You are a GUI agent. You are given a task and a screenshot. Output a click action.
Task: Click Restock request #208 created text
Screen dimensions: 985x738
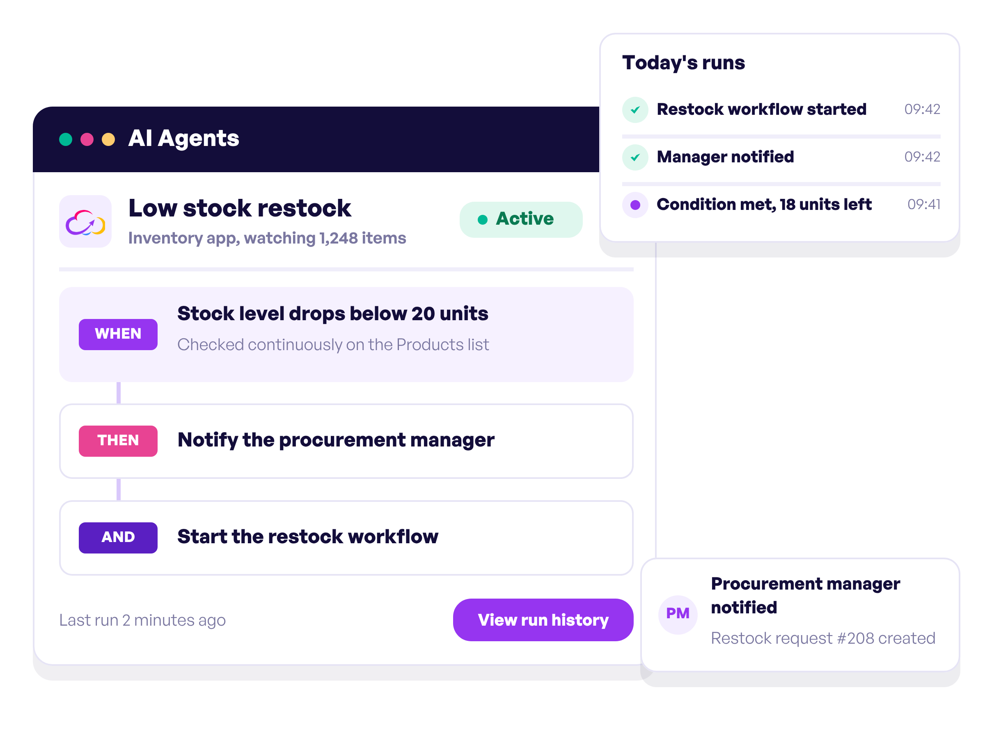[823, 638]
